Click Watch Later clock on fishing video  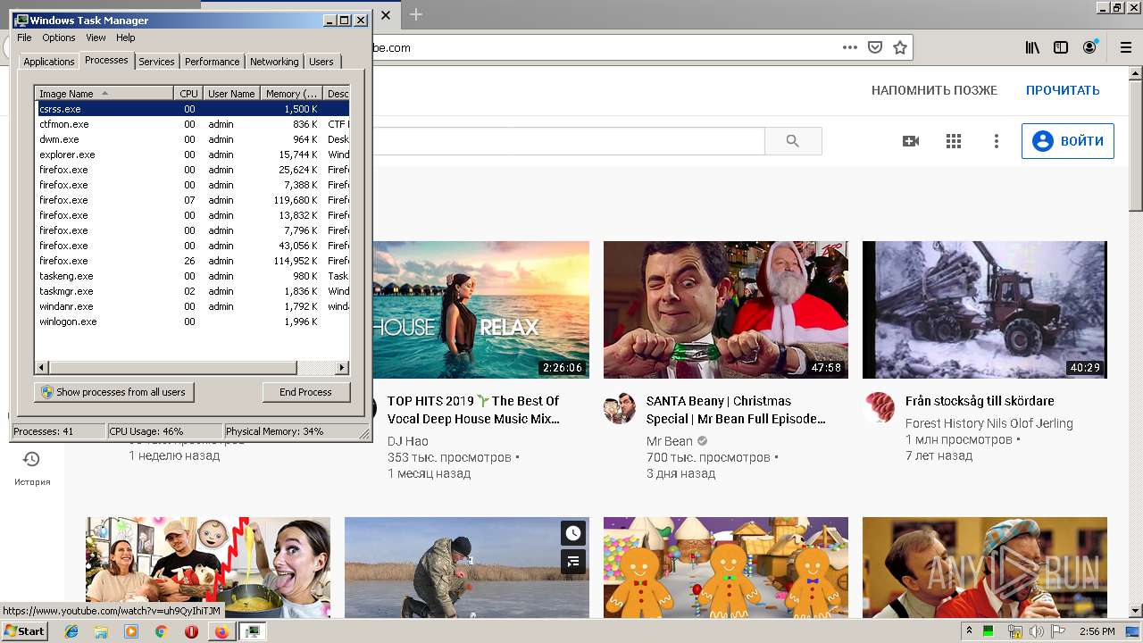[x=573, y=533]
